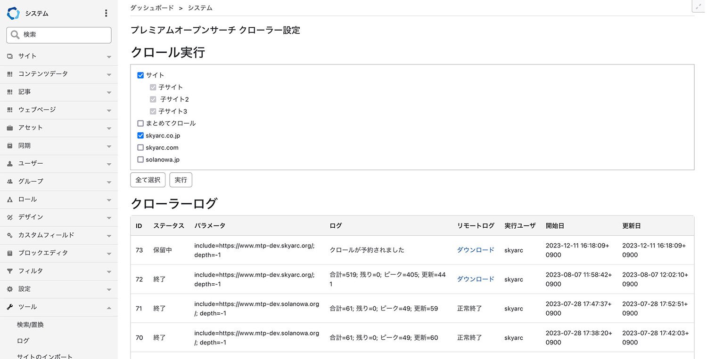Click the ツール wrench icon
This screenshot has height=359, width=707.
[10, 307]
